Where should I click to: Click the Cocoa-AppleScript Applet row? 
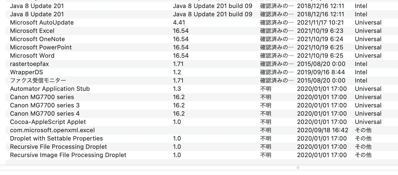click(x=48, y=122)
